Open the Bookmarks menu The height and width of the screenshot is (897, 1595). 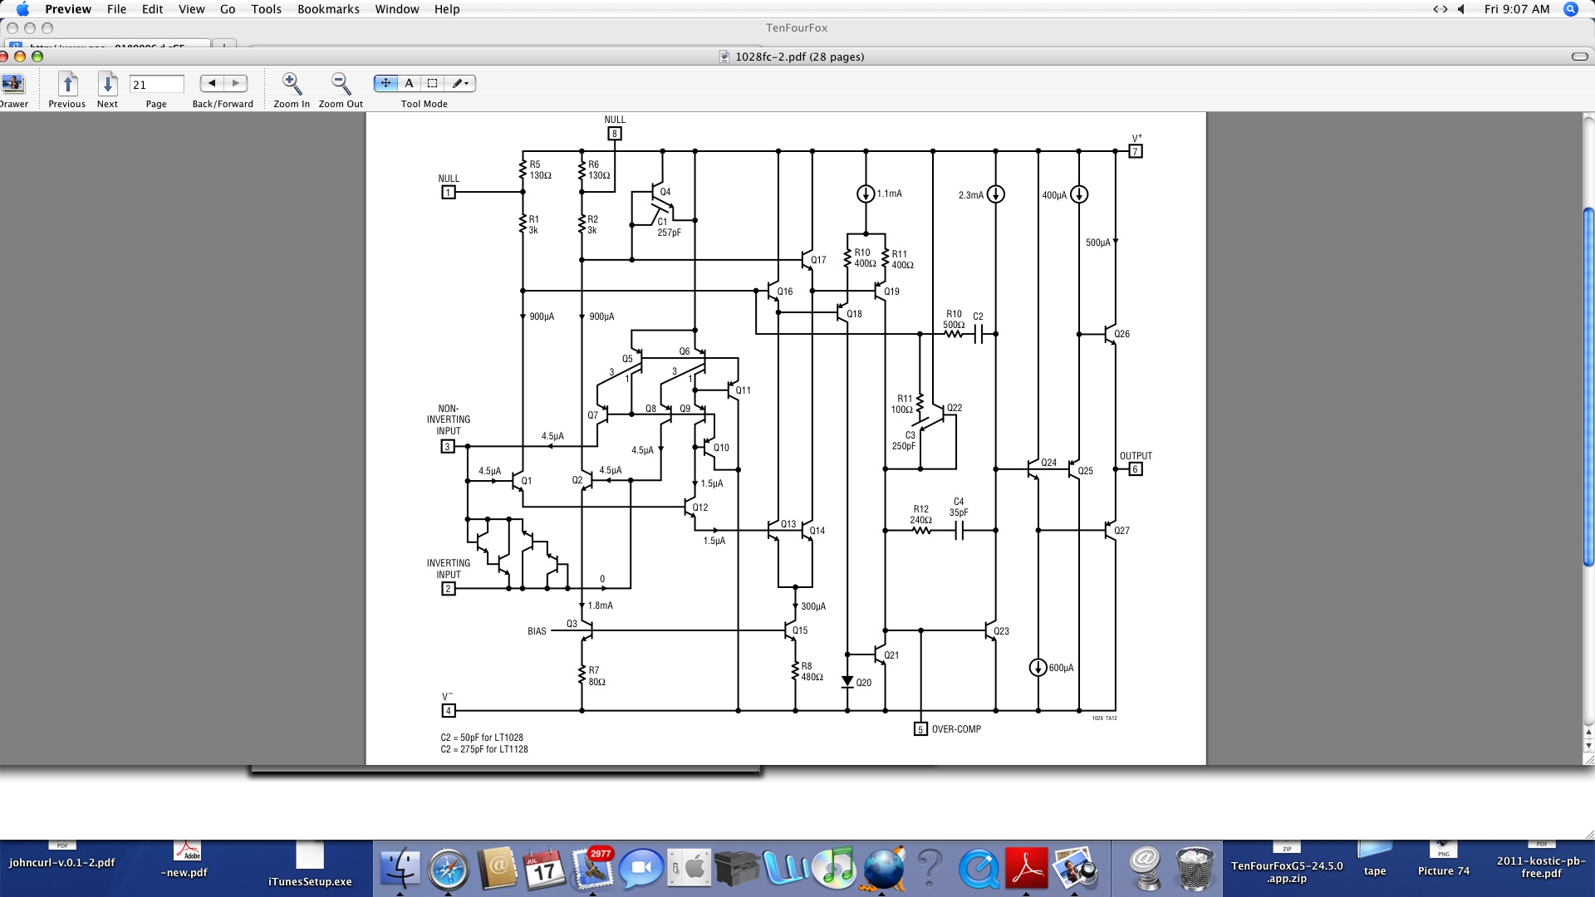tap(329, 9)
